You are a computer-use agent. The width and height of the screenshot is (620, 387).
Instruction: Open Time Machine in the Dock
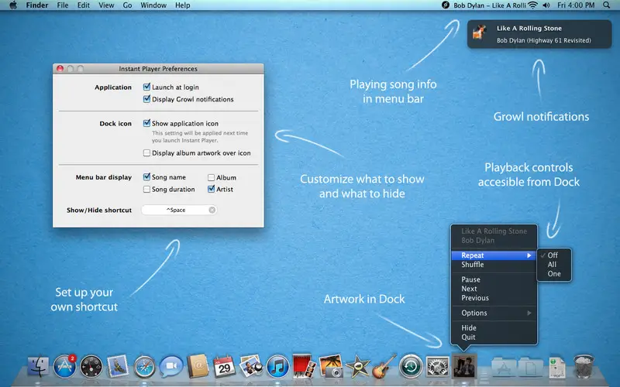tap(411, 366)
